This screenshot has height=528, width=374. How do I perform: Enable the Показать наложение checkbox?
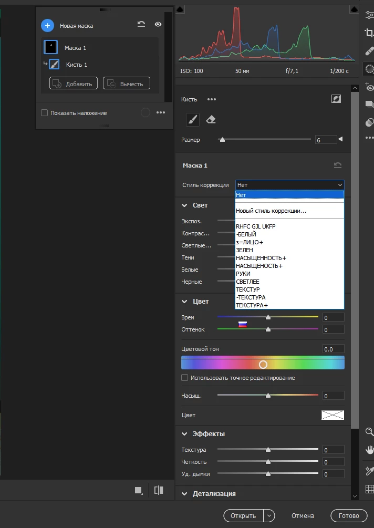pos(45,113)
